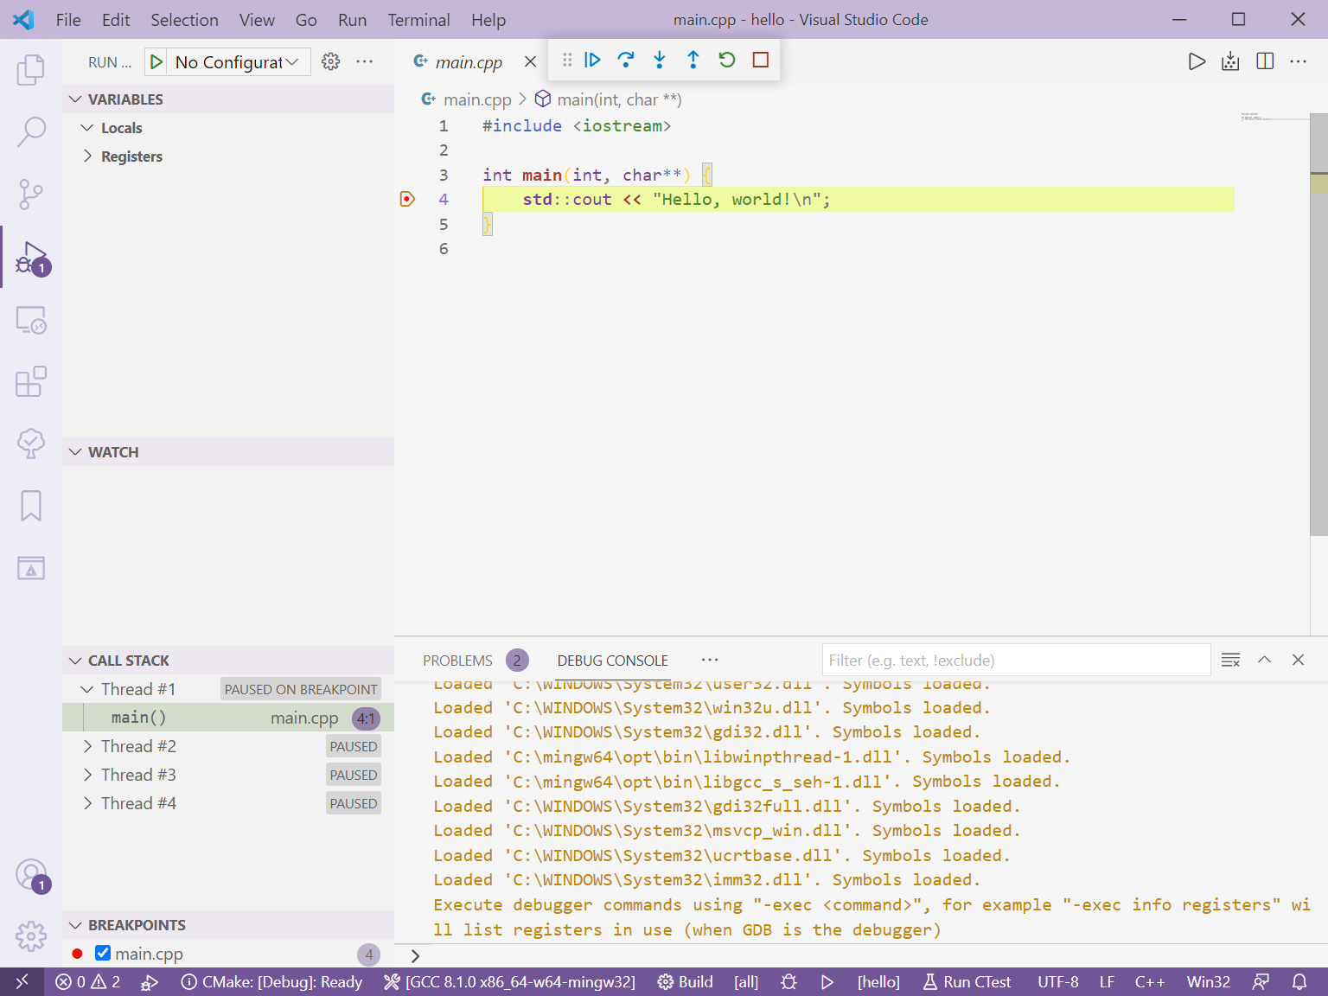The width and height of the screenshot is (1328, 996).
Task: Clear the Debug Console output
Action: pos(1230,659)
